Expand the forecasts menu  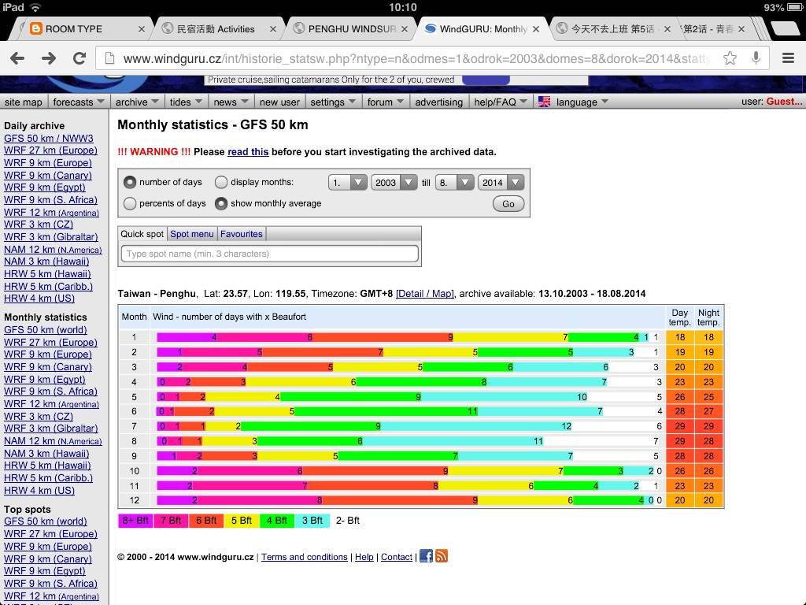tap(79, 102)
